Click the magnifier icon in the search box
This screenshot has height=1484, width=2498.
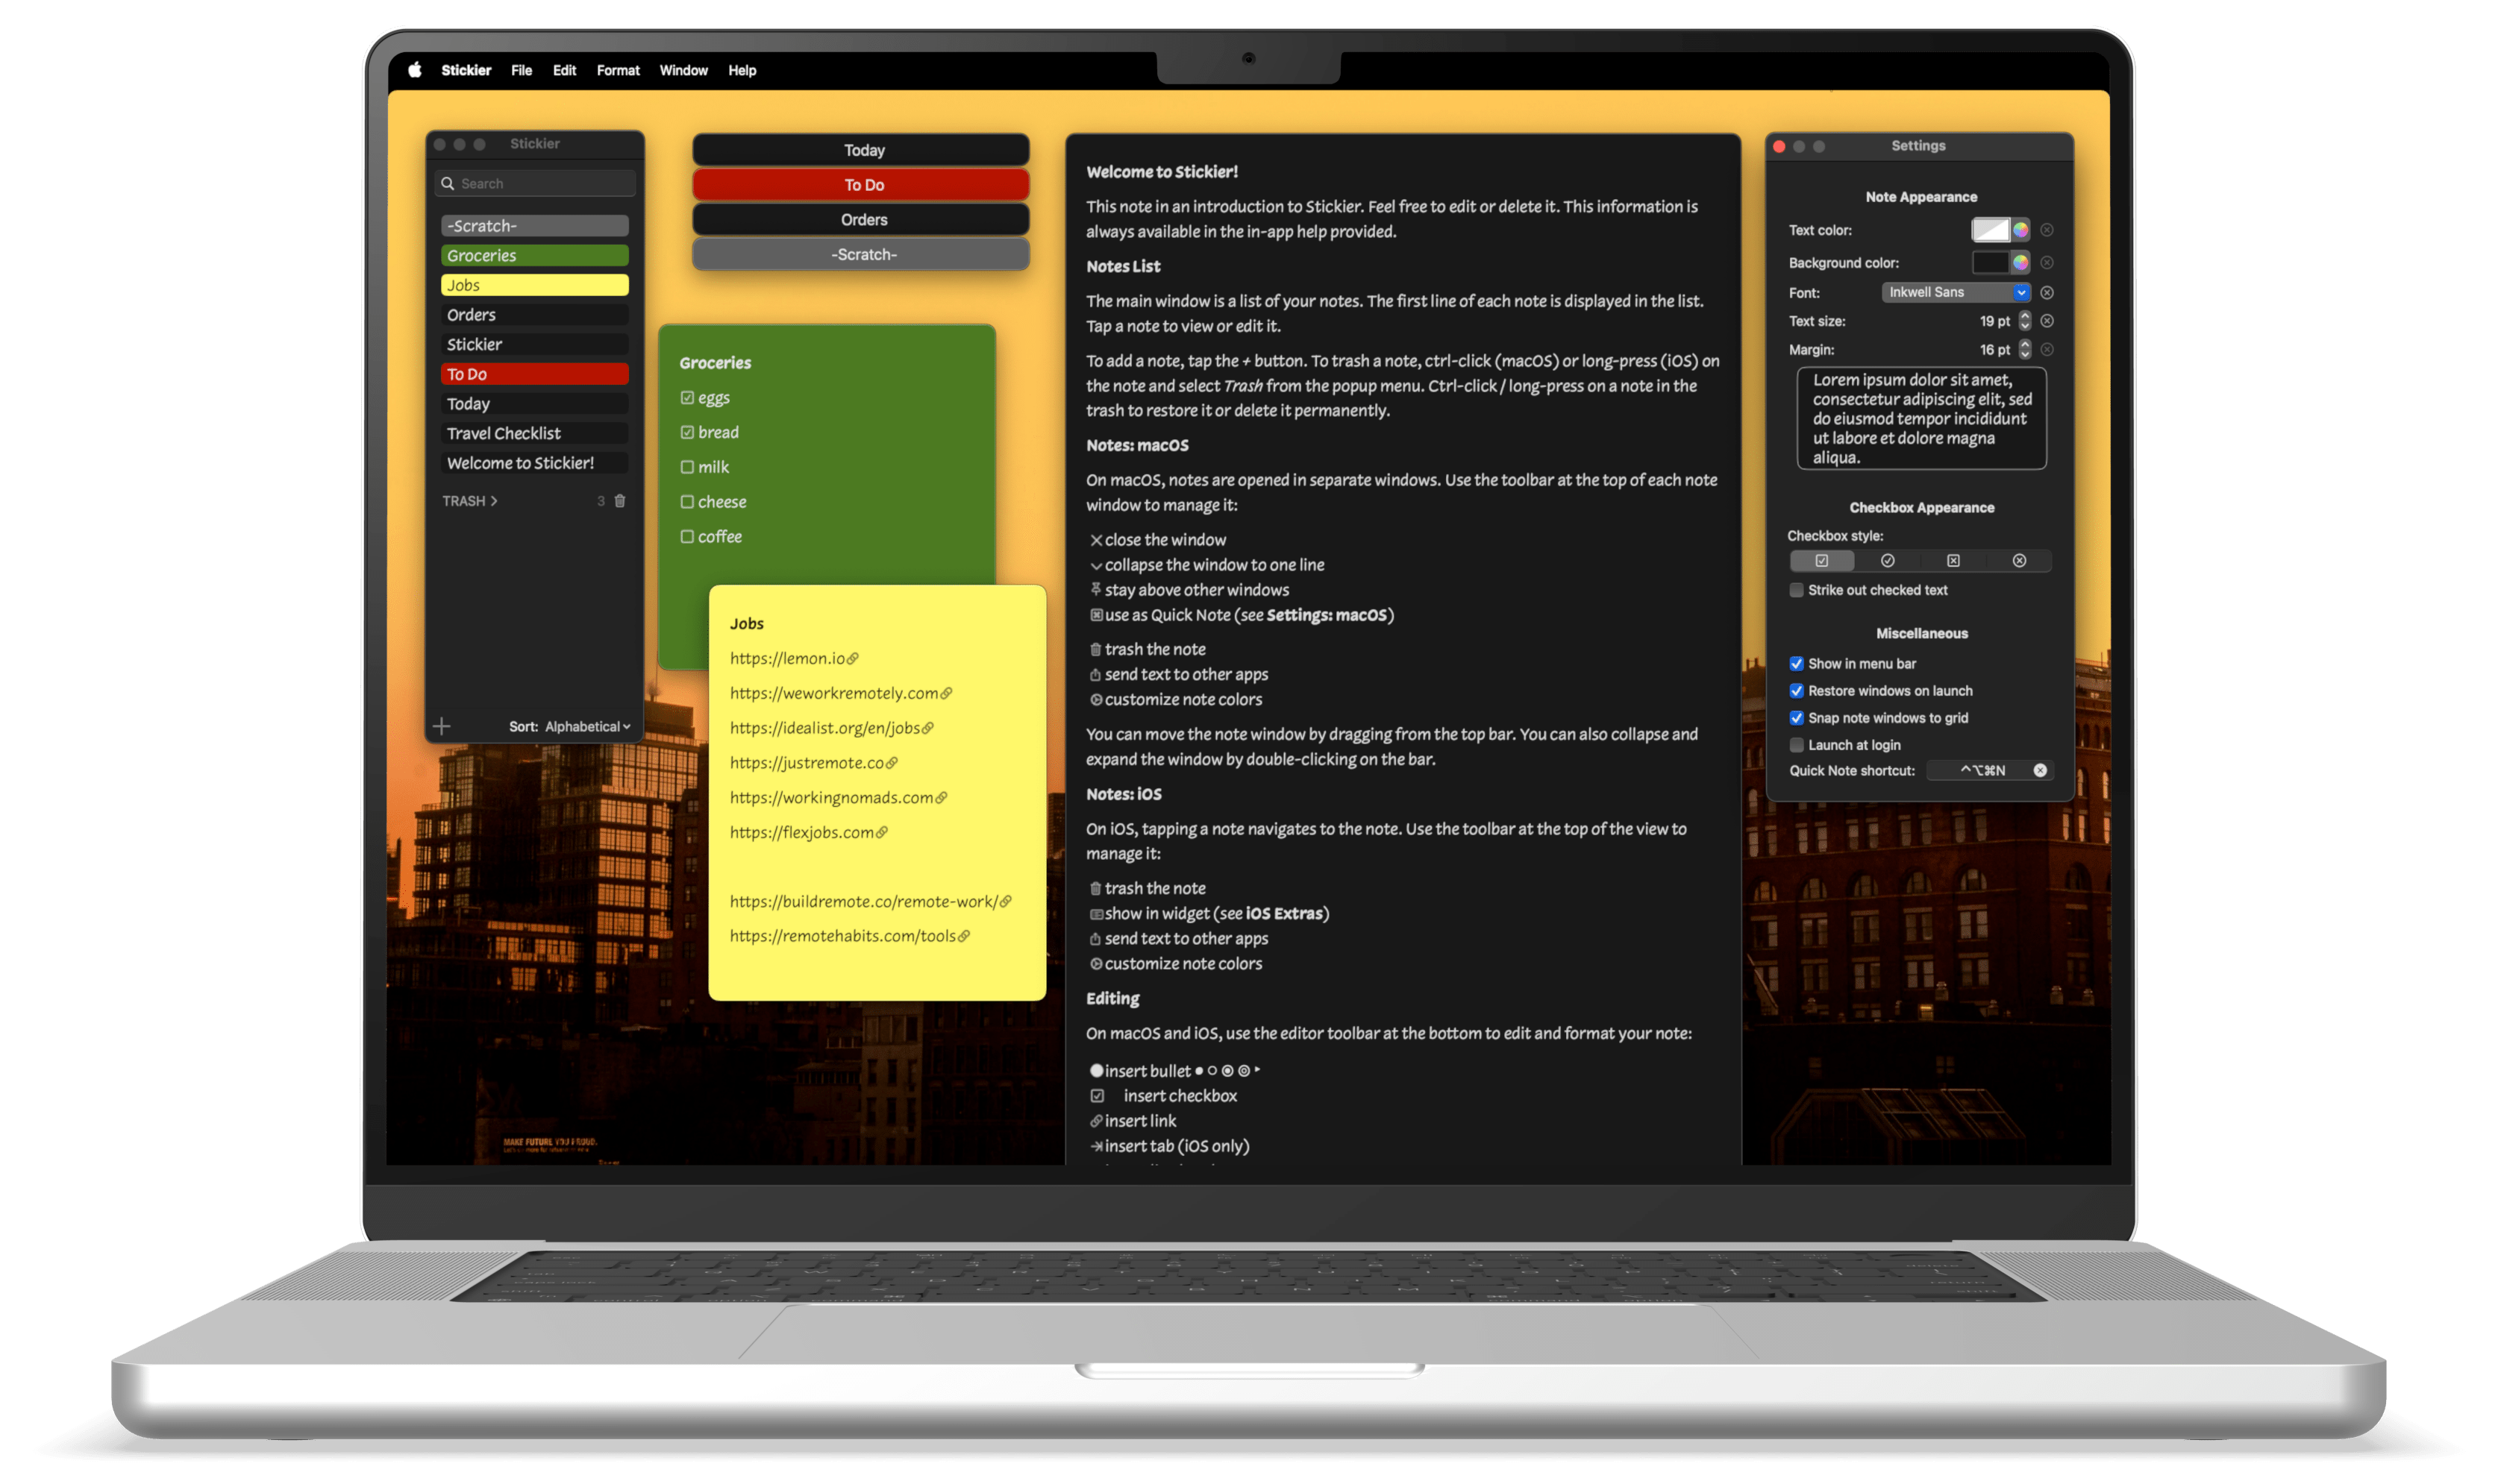(x=447, y=183)
